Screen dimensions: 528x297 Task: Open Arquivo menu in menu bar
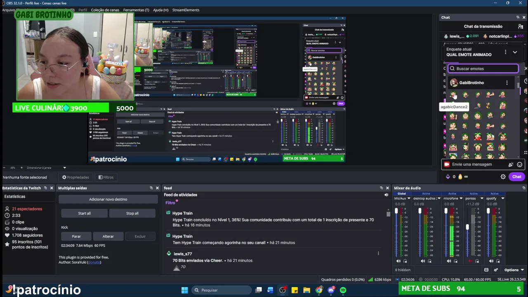(x=8, y=10)
